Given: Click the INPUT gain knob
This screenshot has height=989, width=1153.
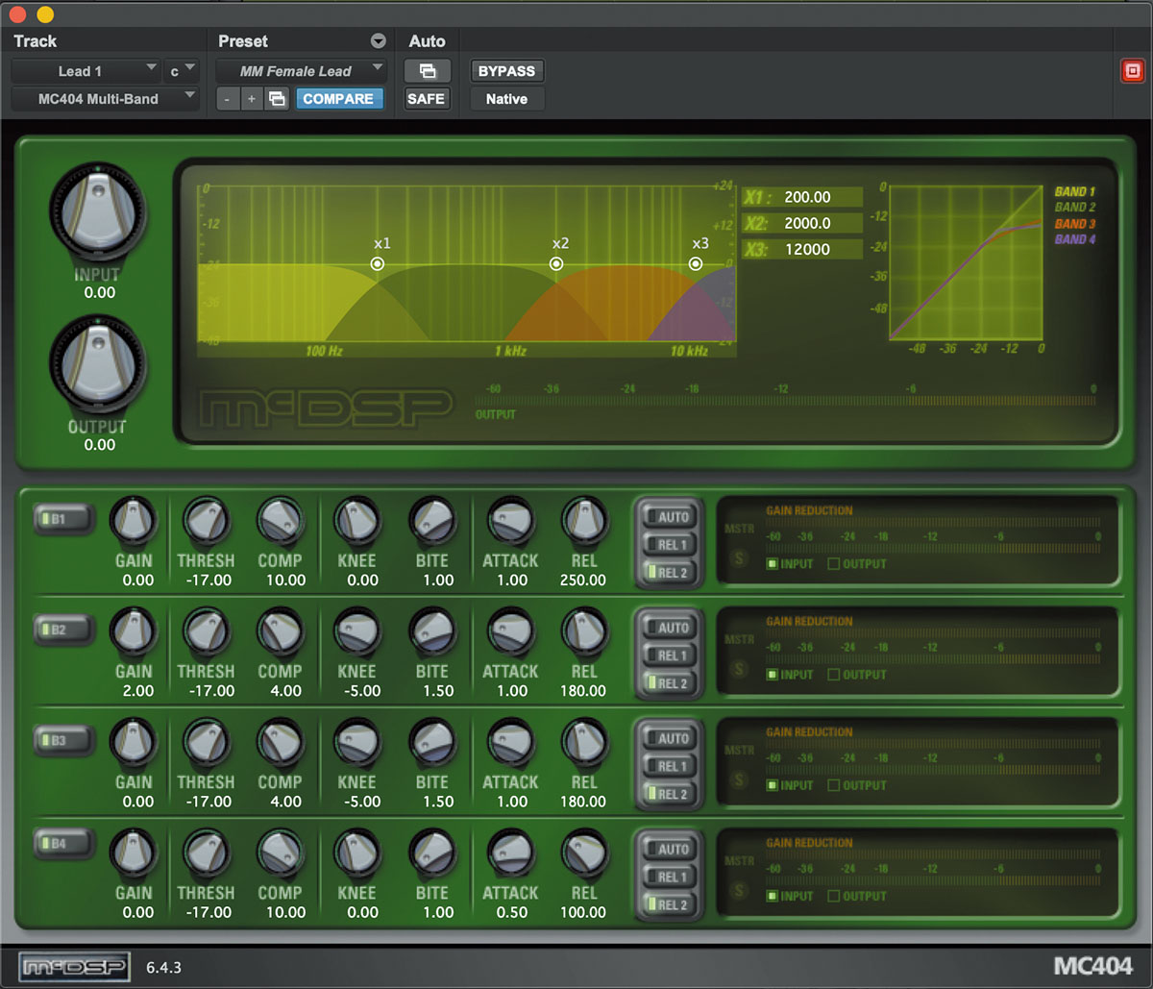Looking at the screenshot, I should [97, 211].
